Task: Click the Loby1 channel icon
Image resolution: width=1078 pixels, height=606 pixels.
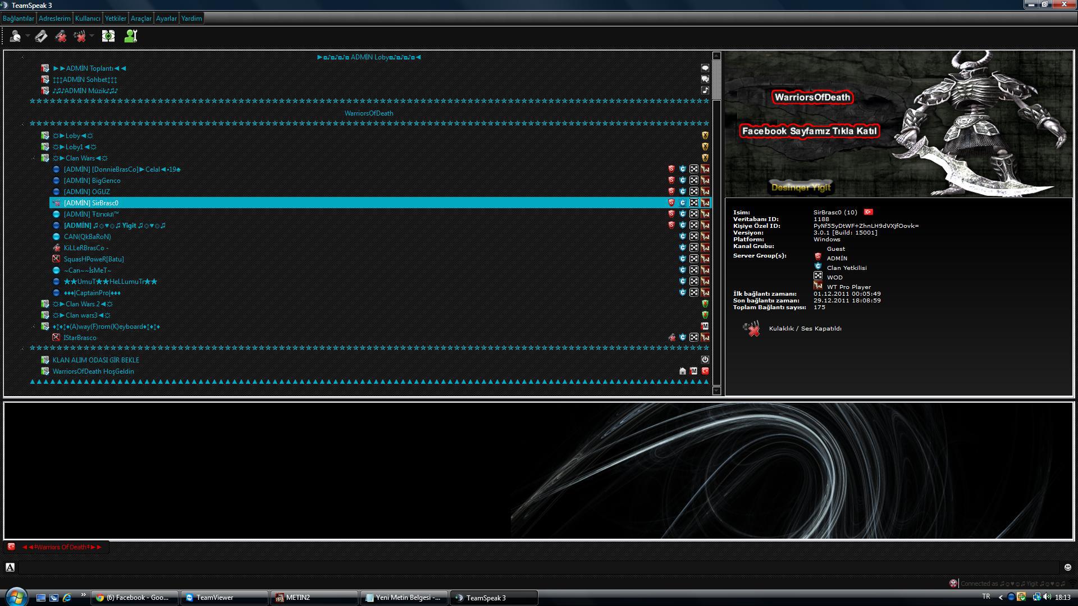Action: point(45,147)
